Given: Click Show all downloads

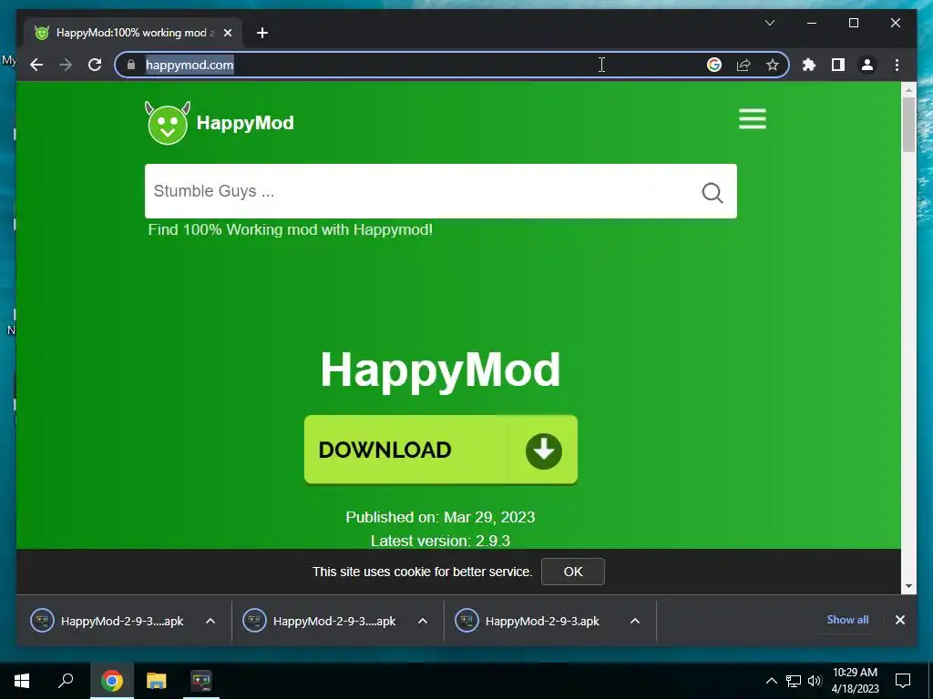Looking at the screenshot, I should tap(847, 620).
